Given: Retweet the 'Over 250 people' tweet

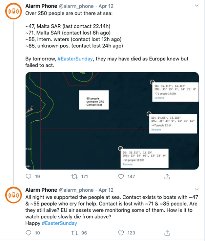Looking at the screenshot, I should pyautogui.click(x=75, y=177).
